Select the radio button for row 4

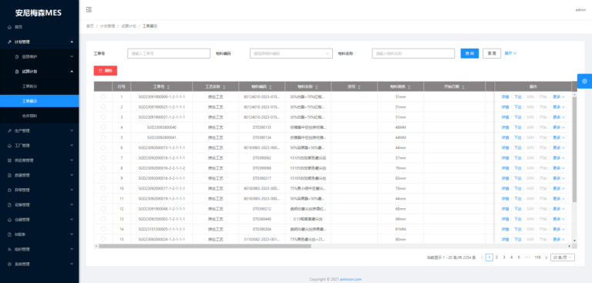coord(103,127)
